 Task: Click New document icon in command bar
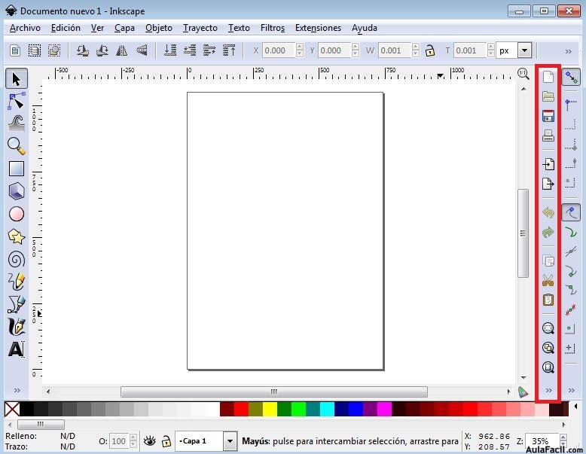click(548, 77)
